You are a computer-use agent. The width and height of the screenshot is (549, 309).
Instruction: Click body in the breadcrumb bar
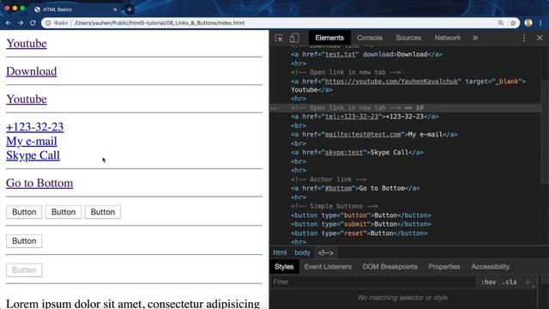302,252
